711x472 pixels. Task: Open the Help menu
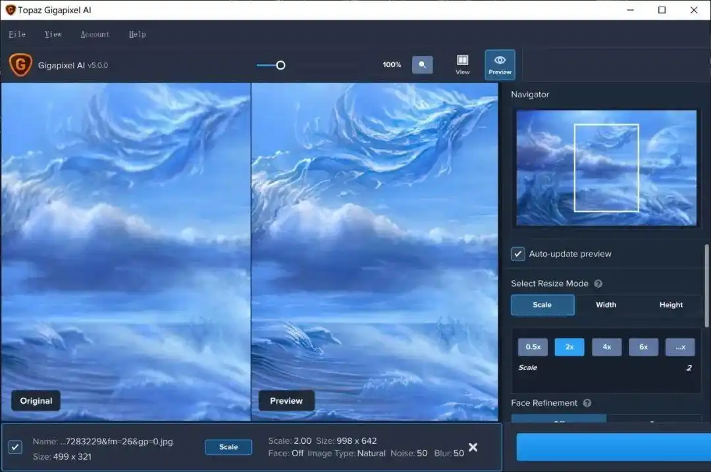pyautogui.click(x=138, y=34)
